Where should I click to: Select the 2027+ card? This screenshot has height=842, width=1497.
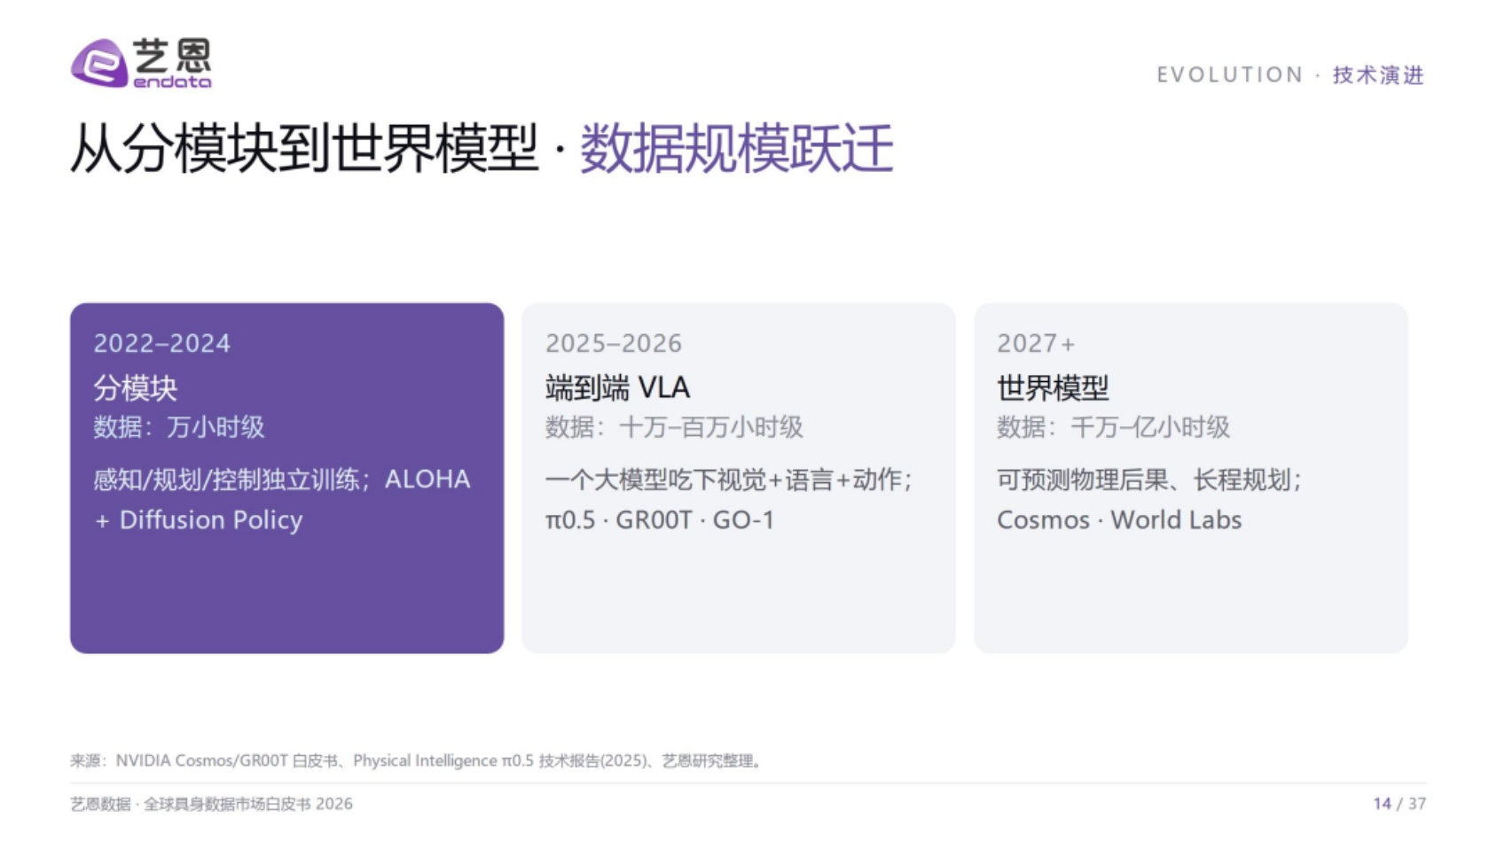tap(1191, 479)
